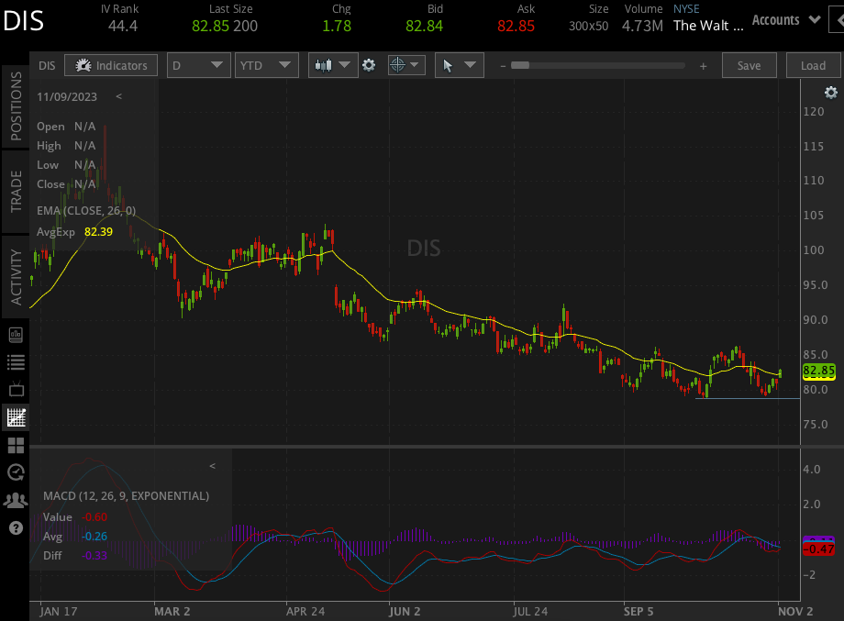Collapse the price legend next to 11/09/2023
This screenshot has height=621, width=844.
click(118, 95)
